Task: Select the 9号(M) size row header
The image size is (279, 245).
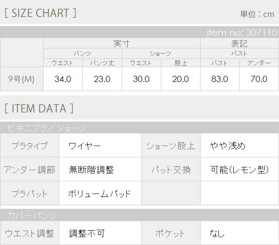Action: click(x=21, y=79)
